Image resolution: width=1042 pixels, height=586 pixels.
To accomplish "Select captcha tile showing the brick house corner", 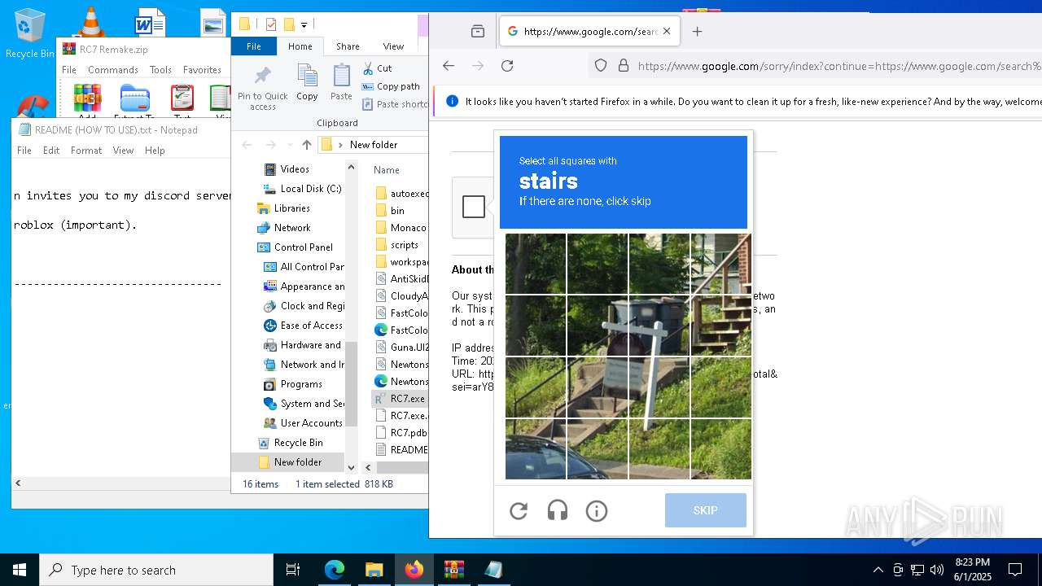I will (721, 264).
